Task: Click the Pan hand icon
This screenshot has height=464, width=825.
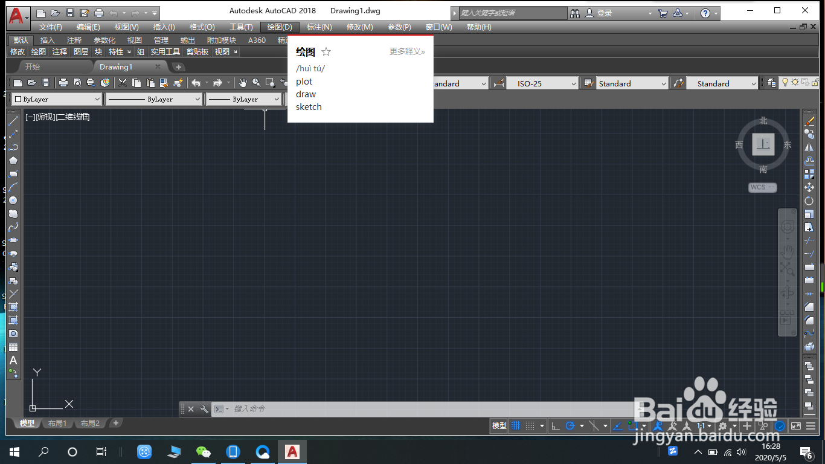Action: [x=243, y=83]
